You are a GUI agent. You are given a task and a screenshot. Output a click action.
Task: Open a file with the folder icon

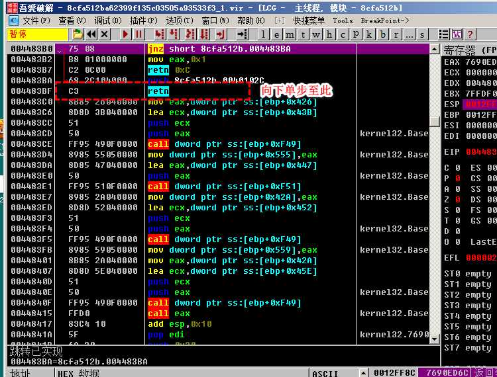coord(78,34)
